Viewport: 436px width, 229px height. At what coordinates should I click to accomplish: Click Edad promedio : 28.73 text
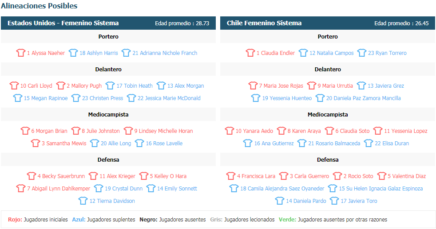(x=182, y=23)
